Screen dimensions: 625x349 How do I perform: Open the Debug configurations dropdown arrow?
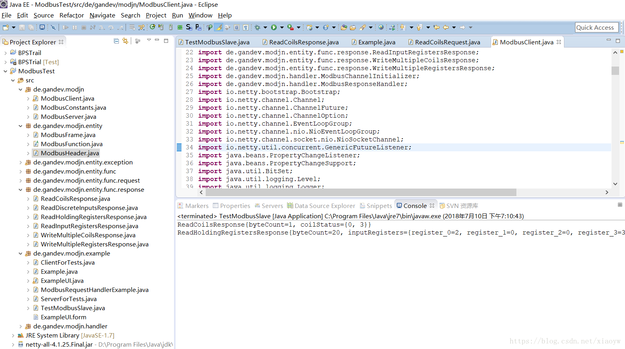265,27
